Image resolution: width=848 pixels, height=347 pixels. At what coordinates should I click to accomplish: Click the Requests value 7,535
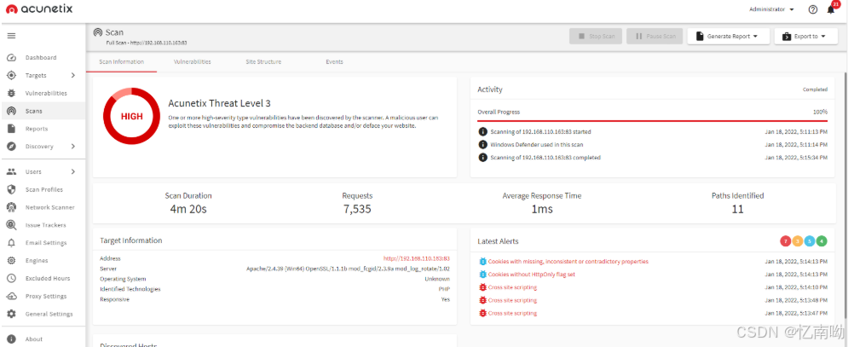click(357, 209)
